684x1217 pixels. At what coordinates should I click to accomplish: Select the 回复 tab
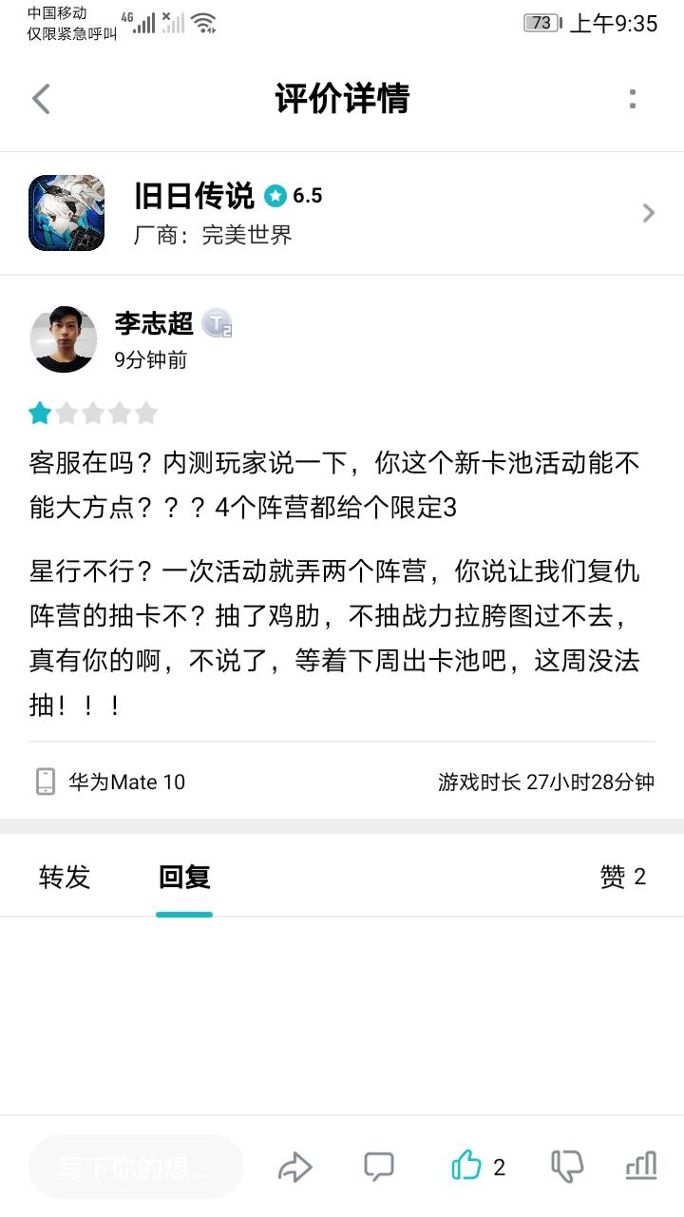point(184,877)
